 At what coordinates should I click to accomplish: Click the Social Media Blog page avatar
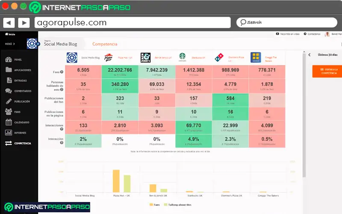(32, 44)
